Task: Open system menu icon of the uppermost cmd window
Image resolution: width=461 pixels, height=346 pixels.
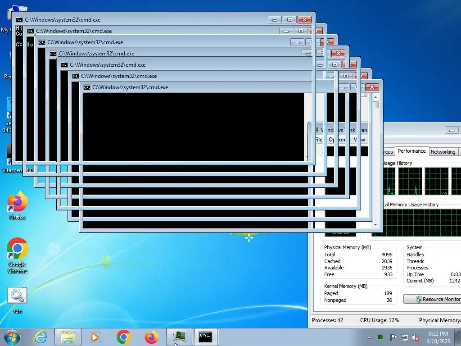Action: pos(19,20)
